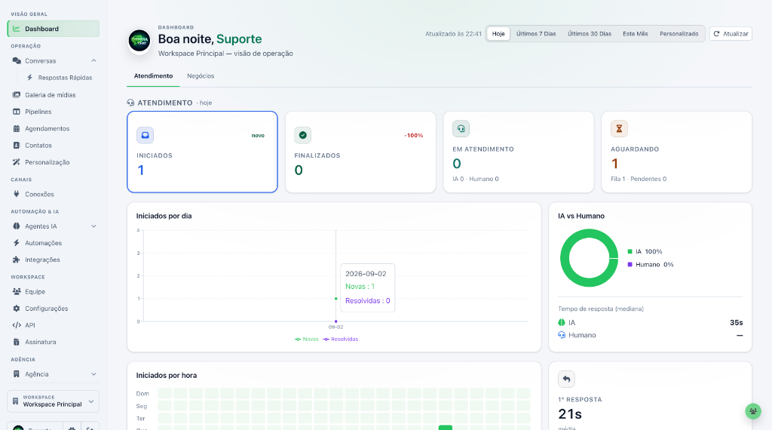
Task: Click the "09-02" x-axis label
Action: (x=335, y=327)
